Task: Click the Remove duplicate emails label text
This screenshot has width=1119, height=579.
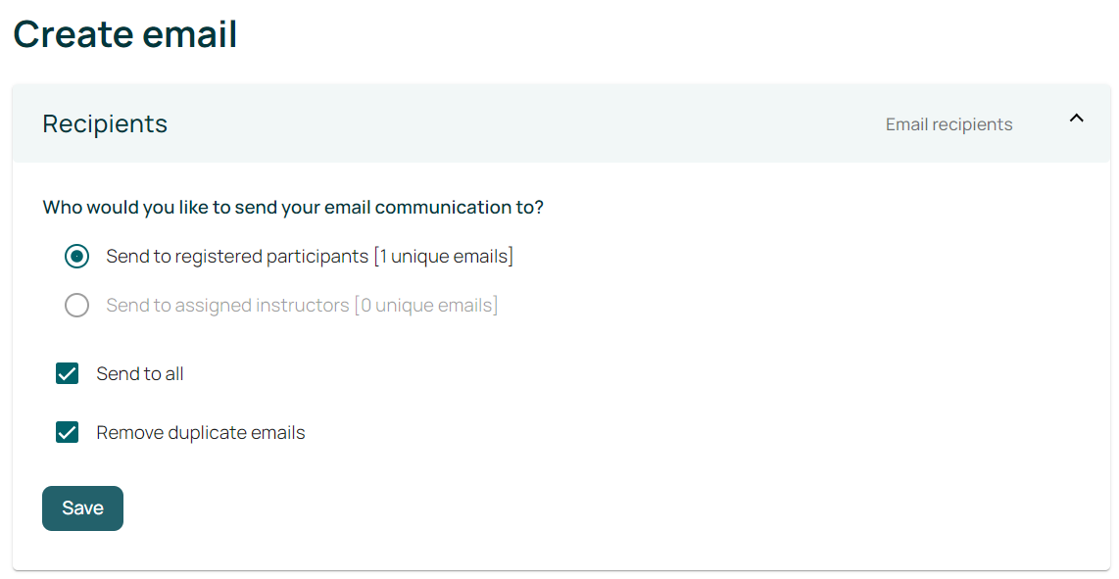Action: pos(201,432)
